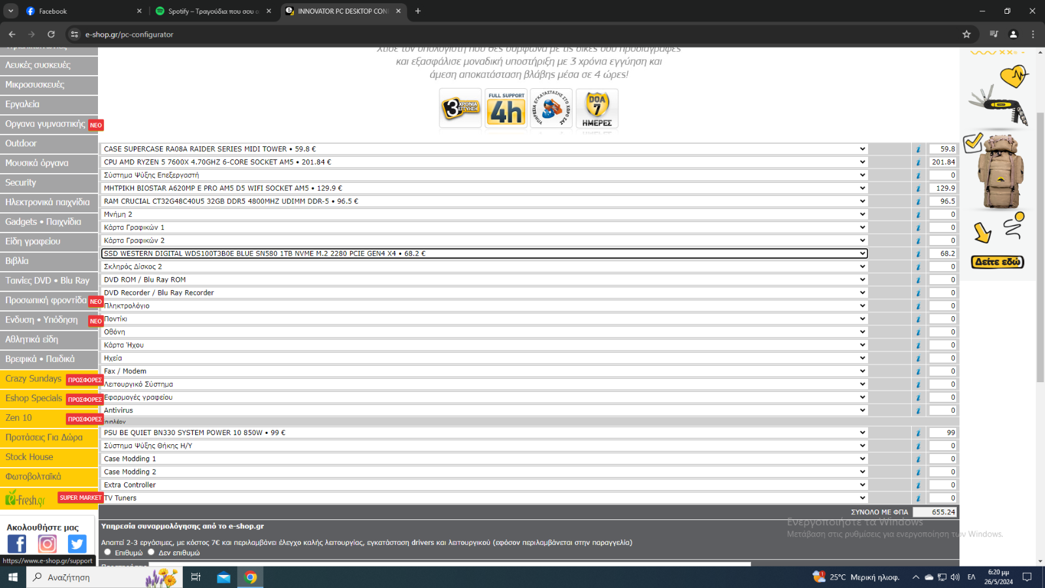Click the info icon for the PSU BE QUIET row
The width and height of the screenshot is (1045, 588).
tap(918, 433)
